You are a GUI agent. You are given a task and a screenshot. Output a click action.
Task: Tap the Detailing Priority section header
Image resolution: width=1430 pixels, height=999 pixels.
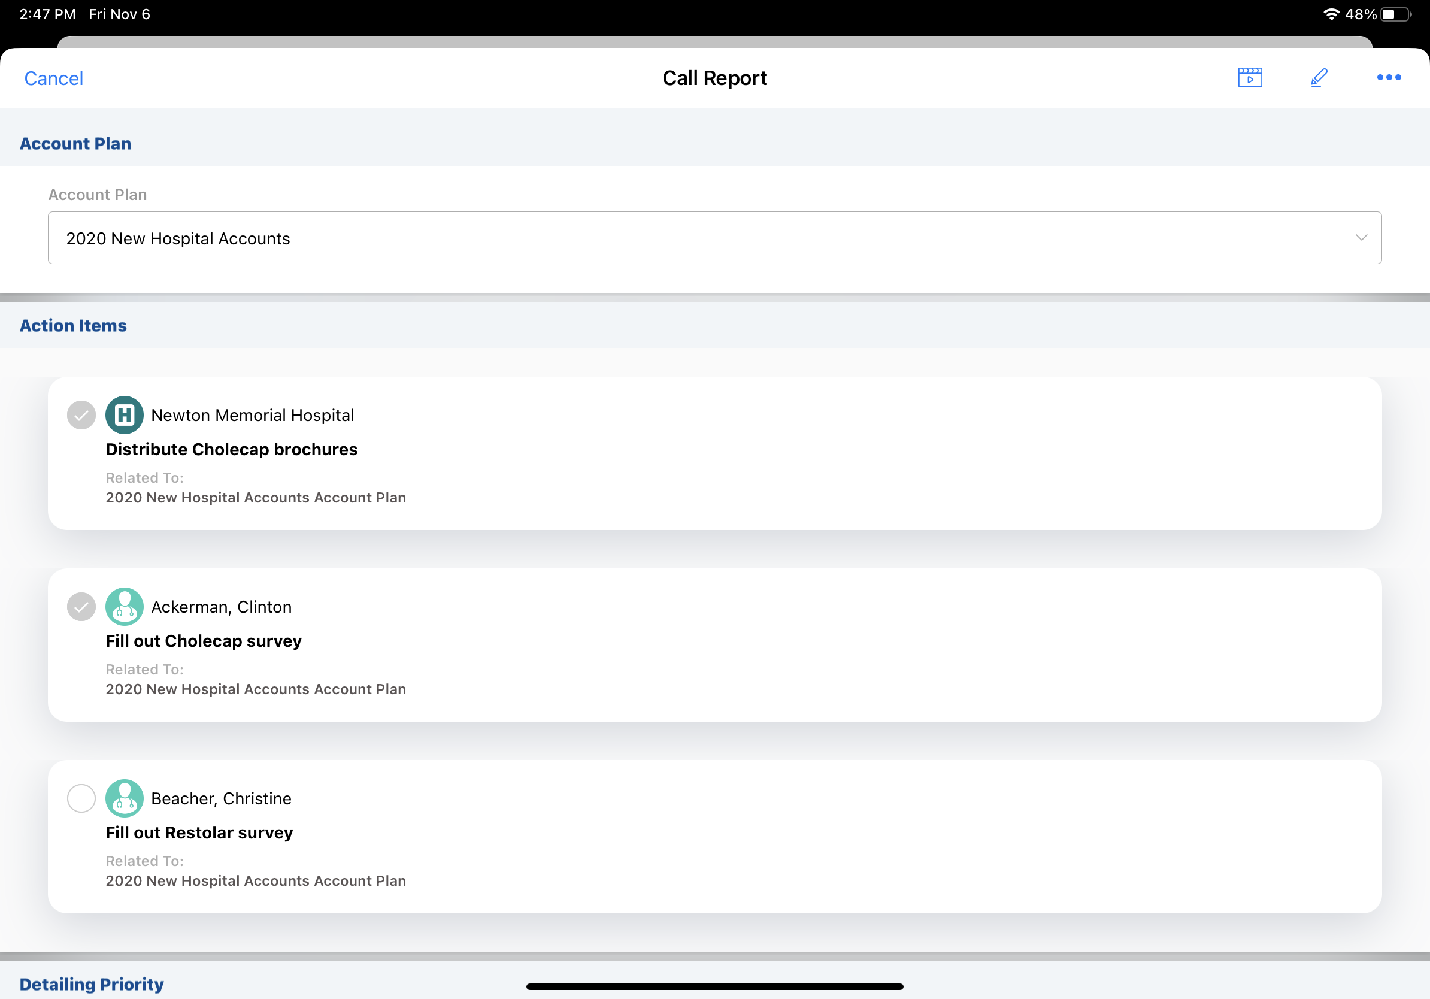(92, 984)
